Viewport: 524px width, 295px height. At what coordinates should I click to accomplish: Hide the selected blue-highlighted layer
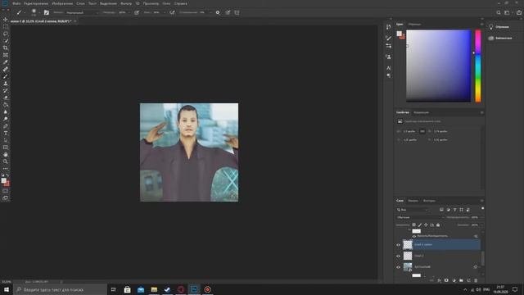click(399, 245)
